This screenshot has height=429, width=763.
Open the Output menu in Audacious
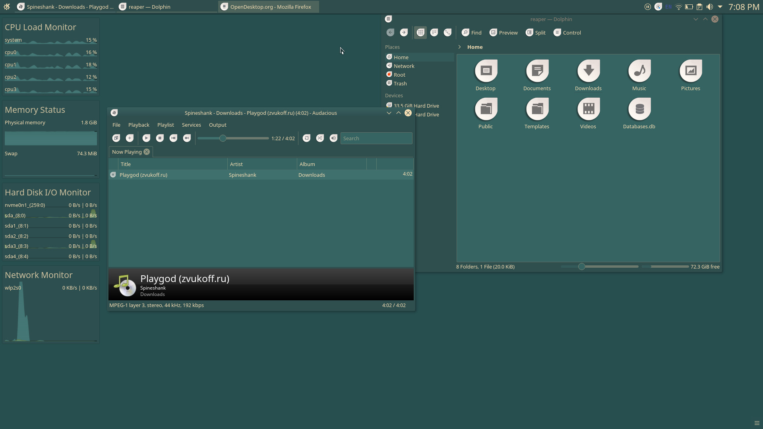(218, 125)
